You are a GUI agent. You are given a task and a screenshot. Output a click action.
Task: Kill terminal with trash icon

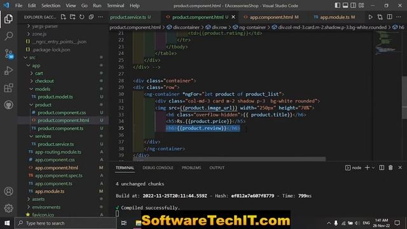(x=390, y=168)
